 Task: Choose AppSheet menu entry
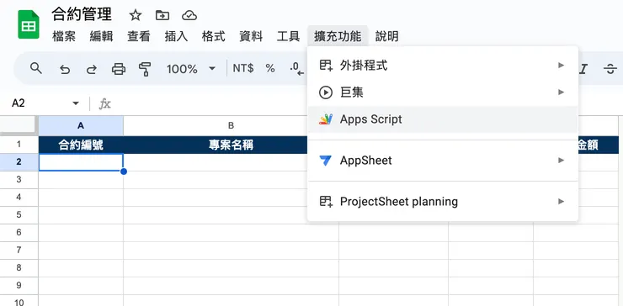click(443, 161)
